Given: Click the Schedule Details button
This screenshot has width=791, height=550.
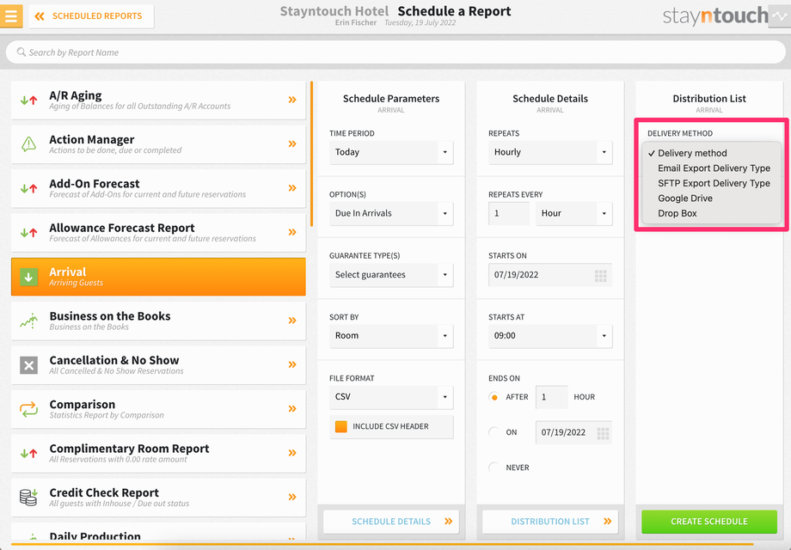Looking at the screenshot, I should pyautogui.click(x=391, y=522).
